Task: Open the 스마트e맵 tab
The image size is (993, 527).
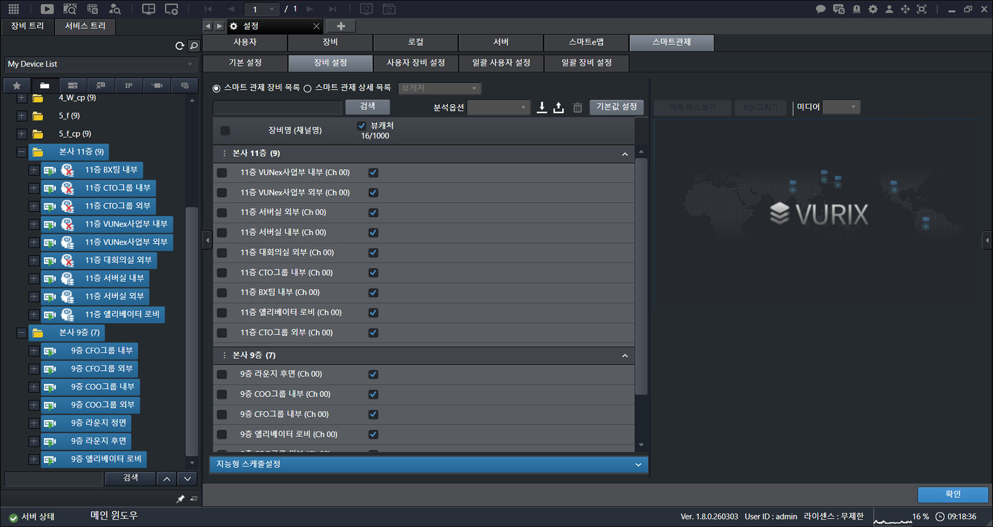Action: click(x=586, y=43)
